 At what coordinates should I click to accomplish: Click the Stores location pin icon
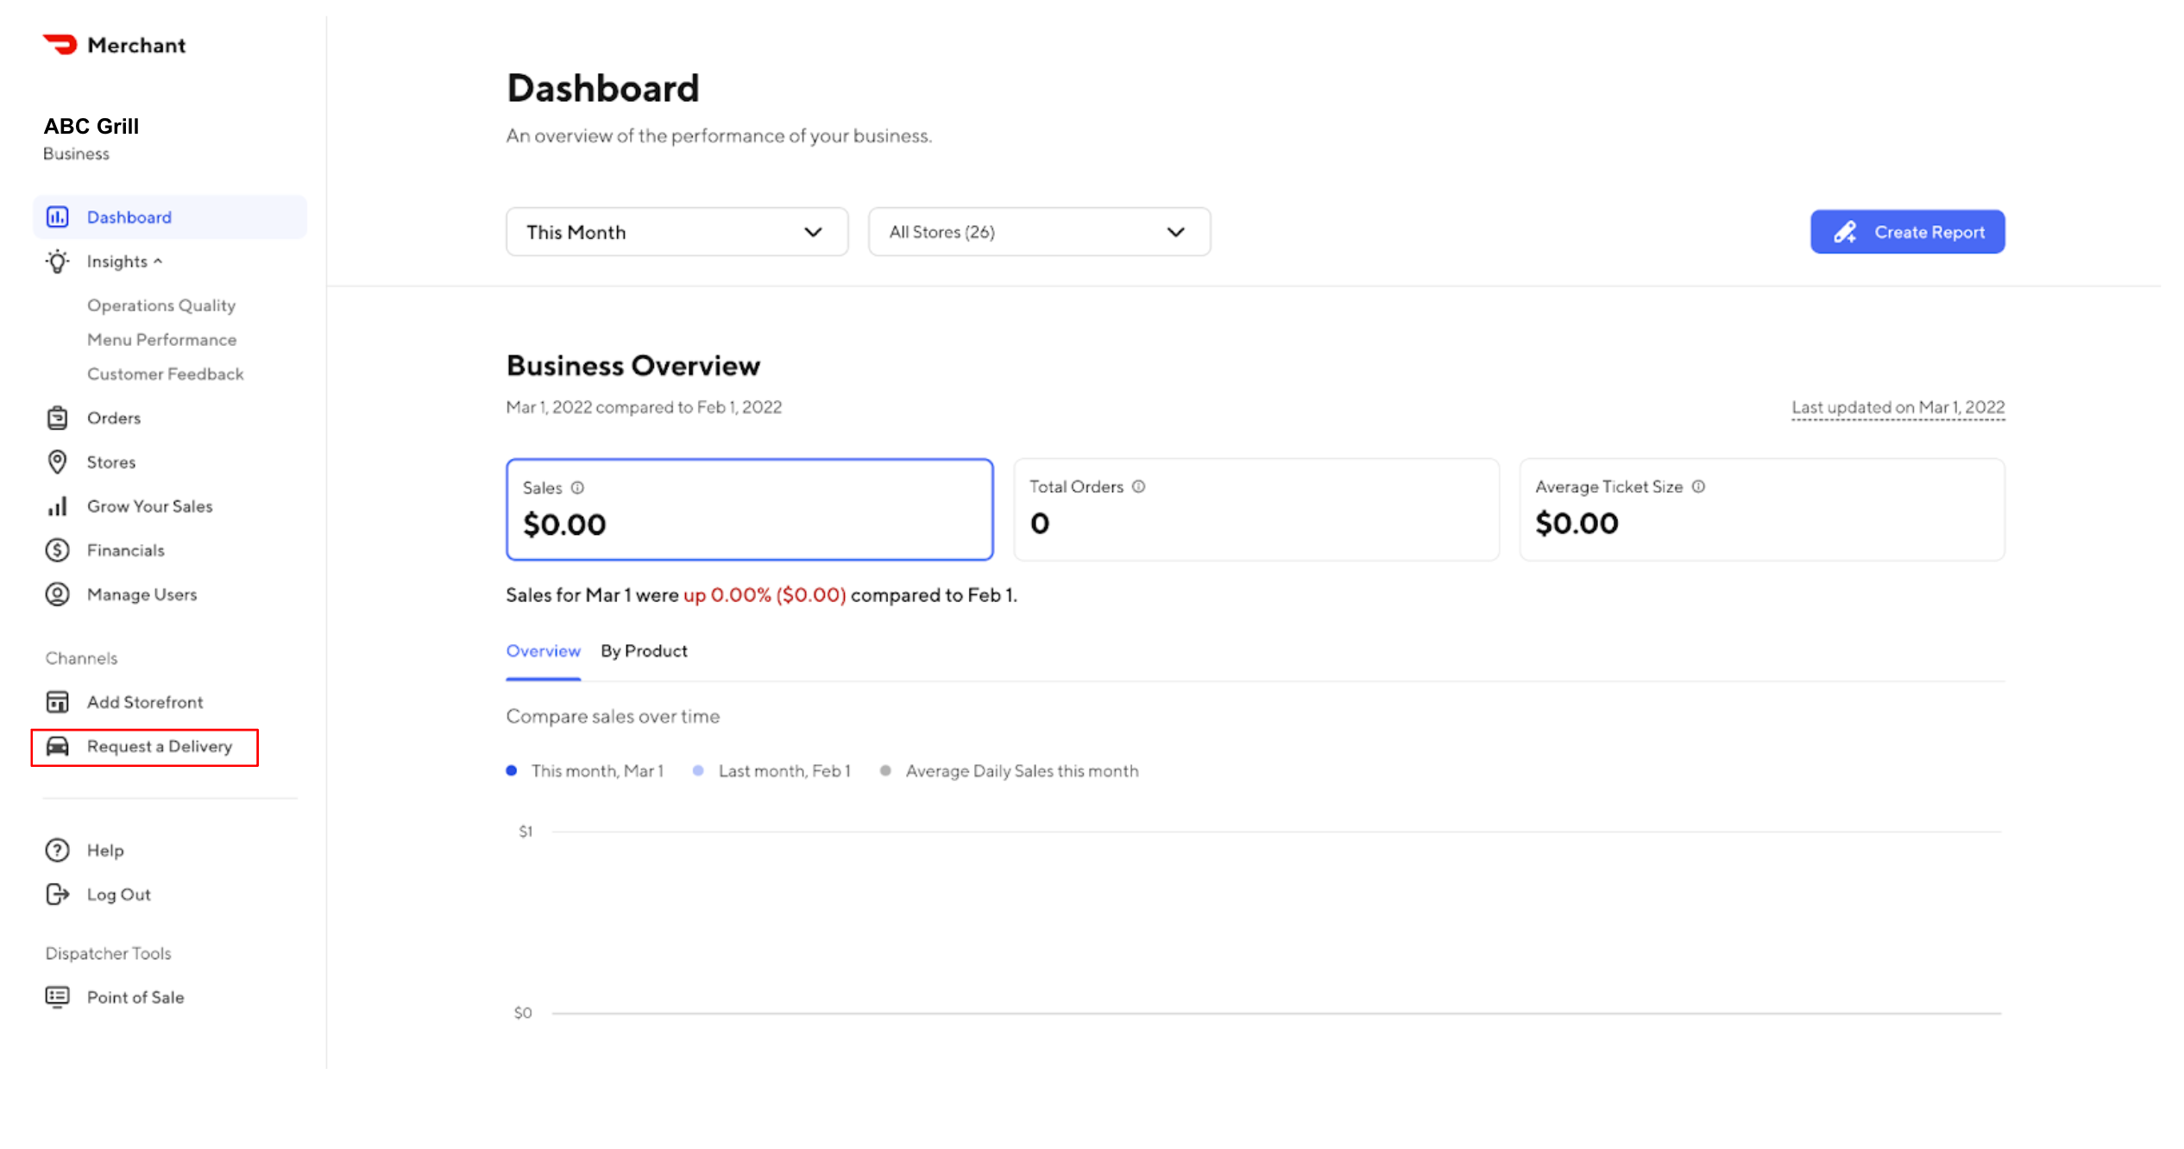57,462
